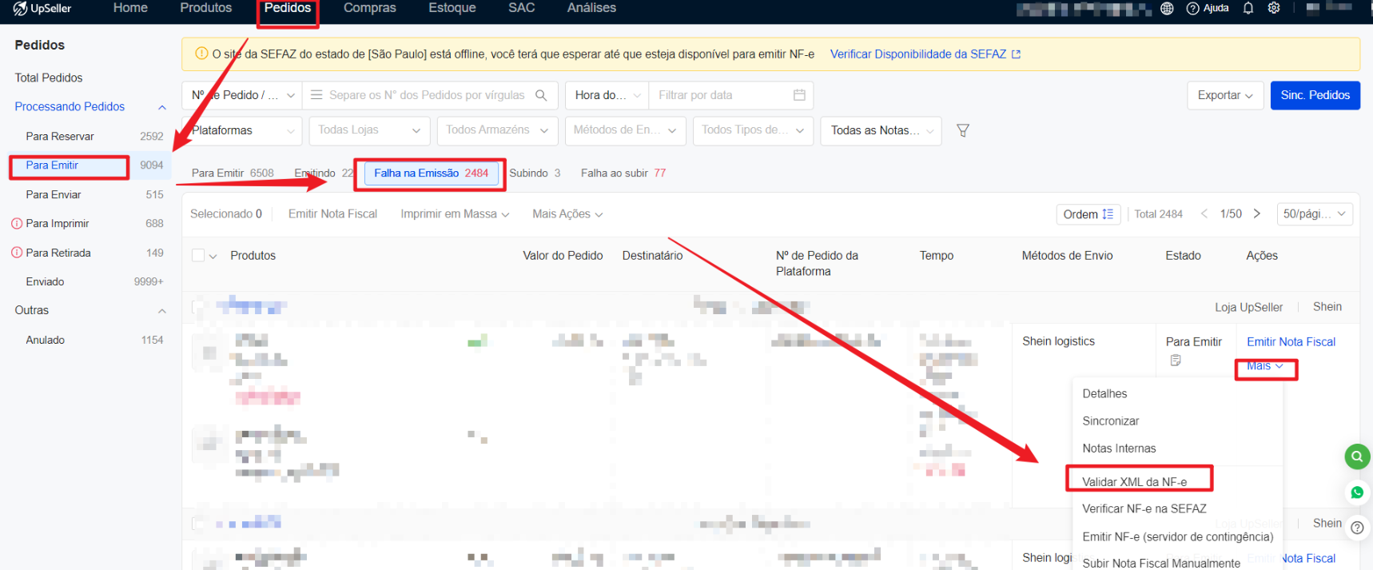1373x570 pixels.
Task: Switch to Para Emitir 6508 tab
Action: click(x=233, y=173)
